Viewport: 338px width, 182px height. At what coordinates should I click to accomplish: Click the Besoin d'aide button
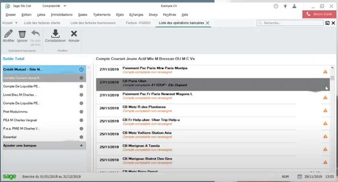point(319,14)
